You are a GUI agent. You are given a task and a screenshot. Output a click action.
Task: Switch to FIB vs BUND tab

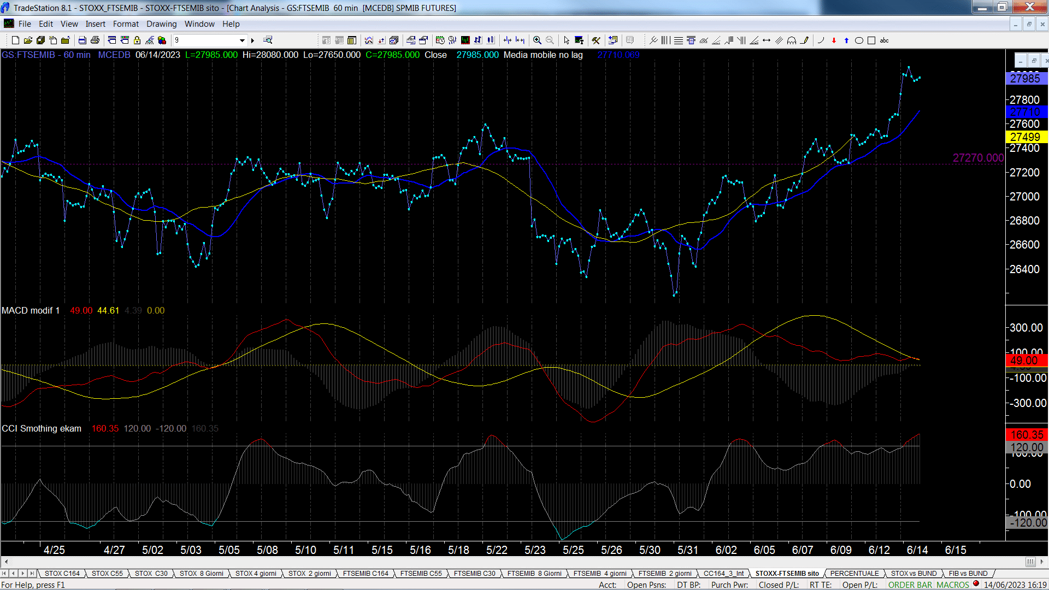pyautogui.click(x=968, y=573)
